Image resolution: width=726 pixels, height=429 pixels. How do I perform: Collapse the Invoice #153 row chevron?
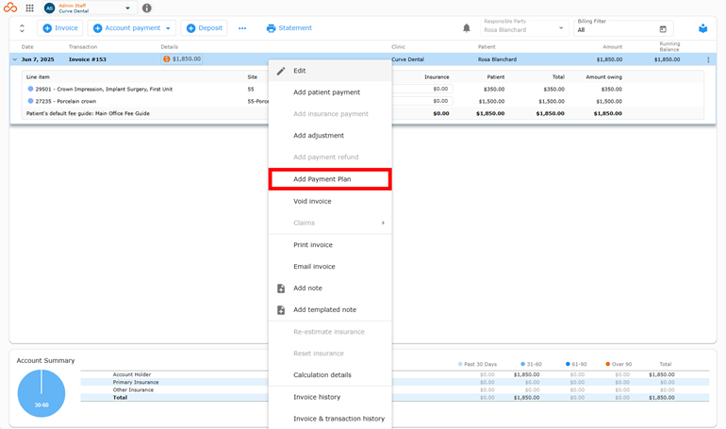(15, 59)
